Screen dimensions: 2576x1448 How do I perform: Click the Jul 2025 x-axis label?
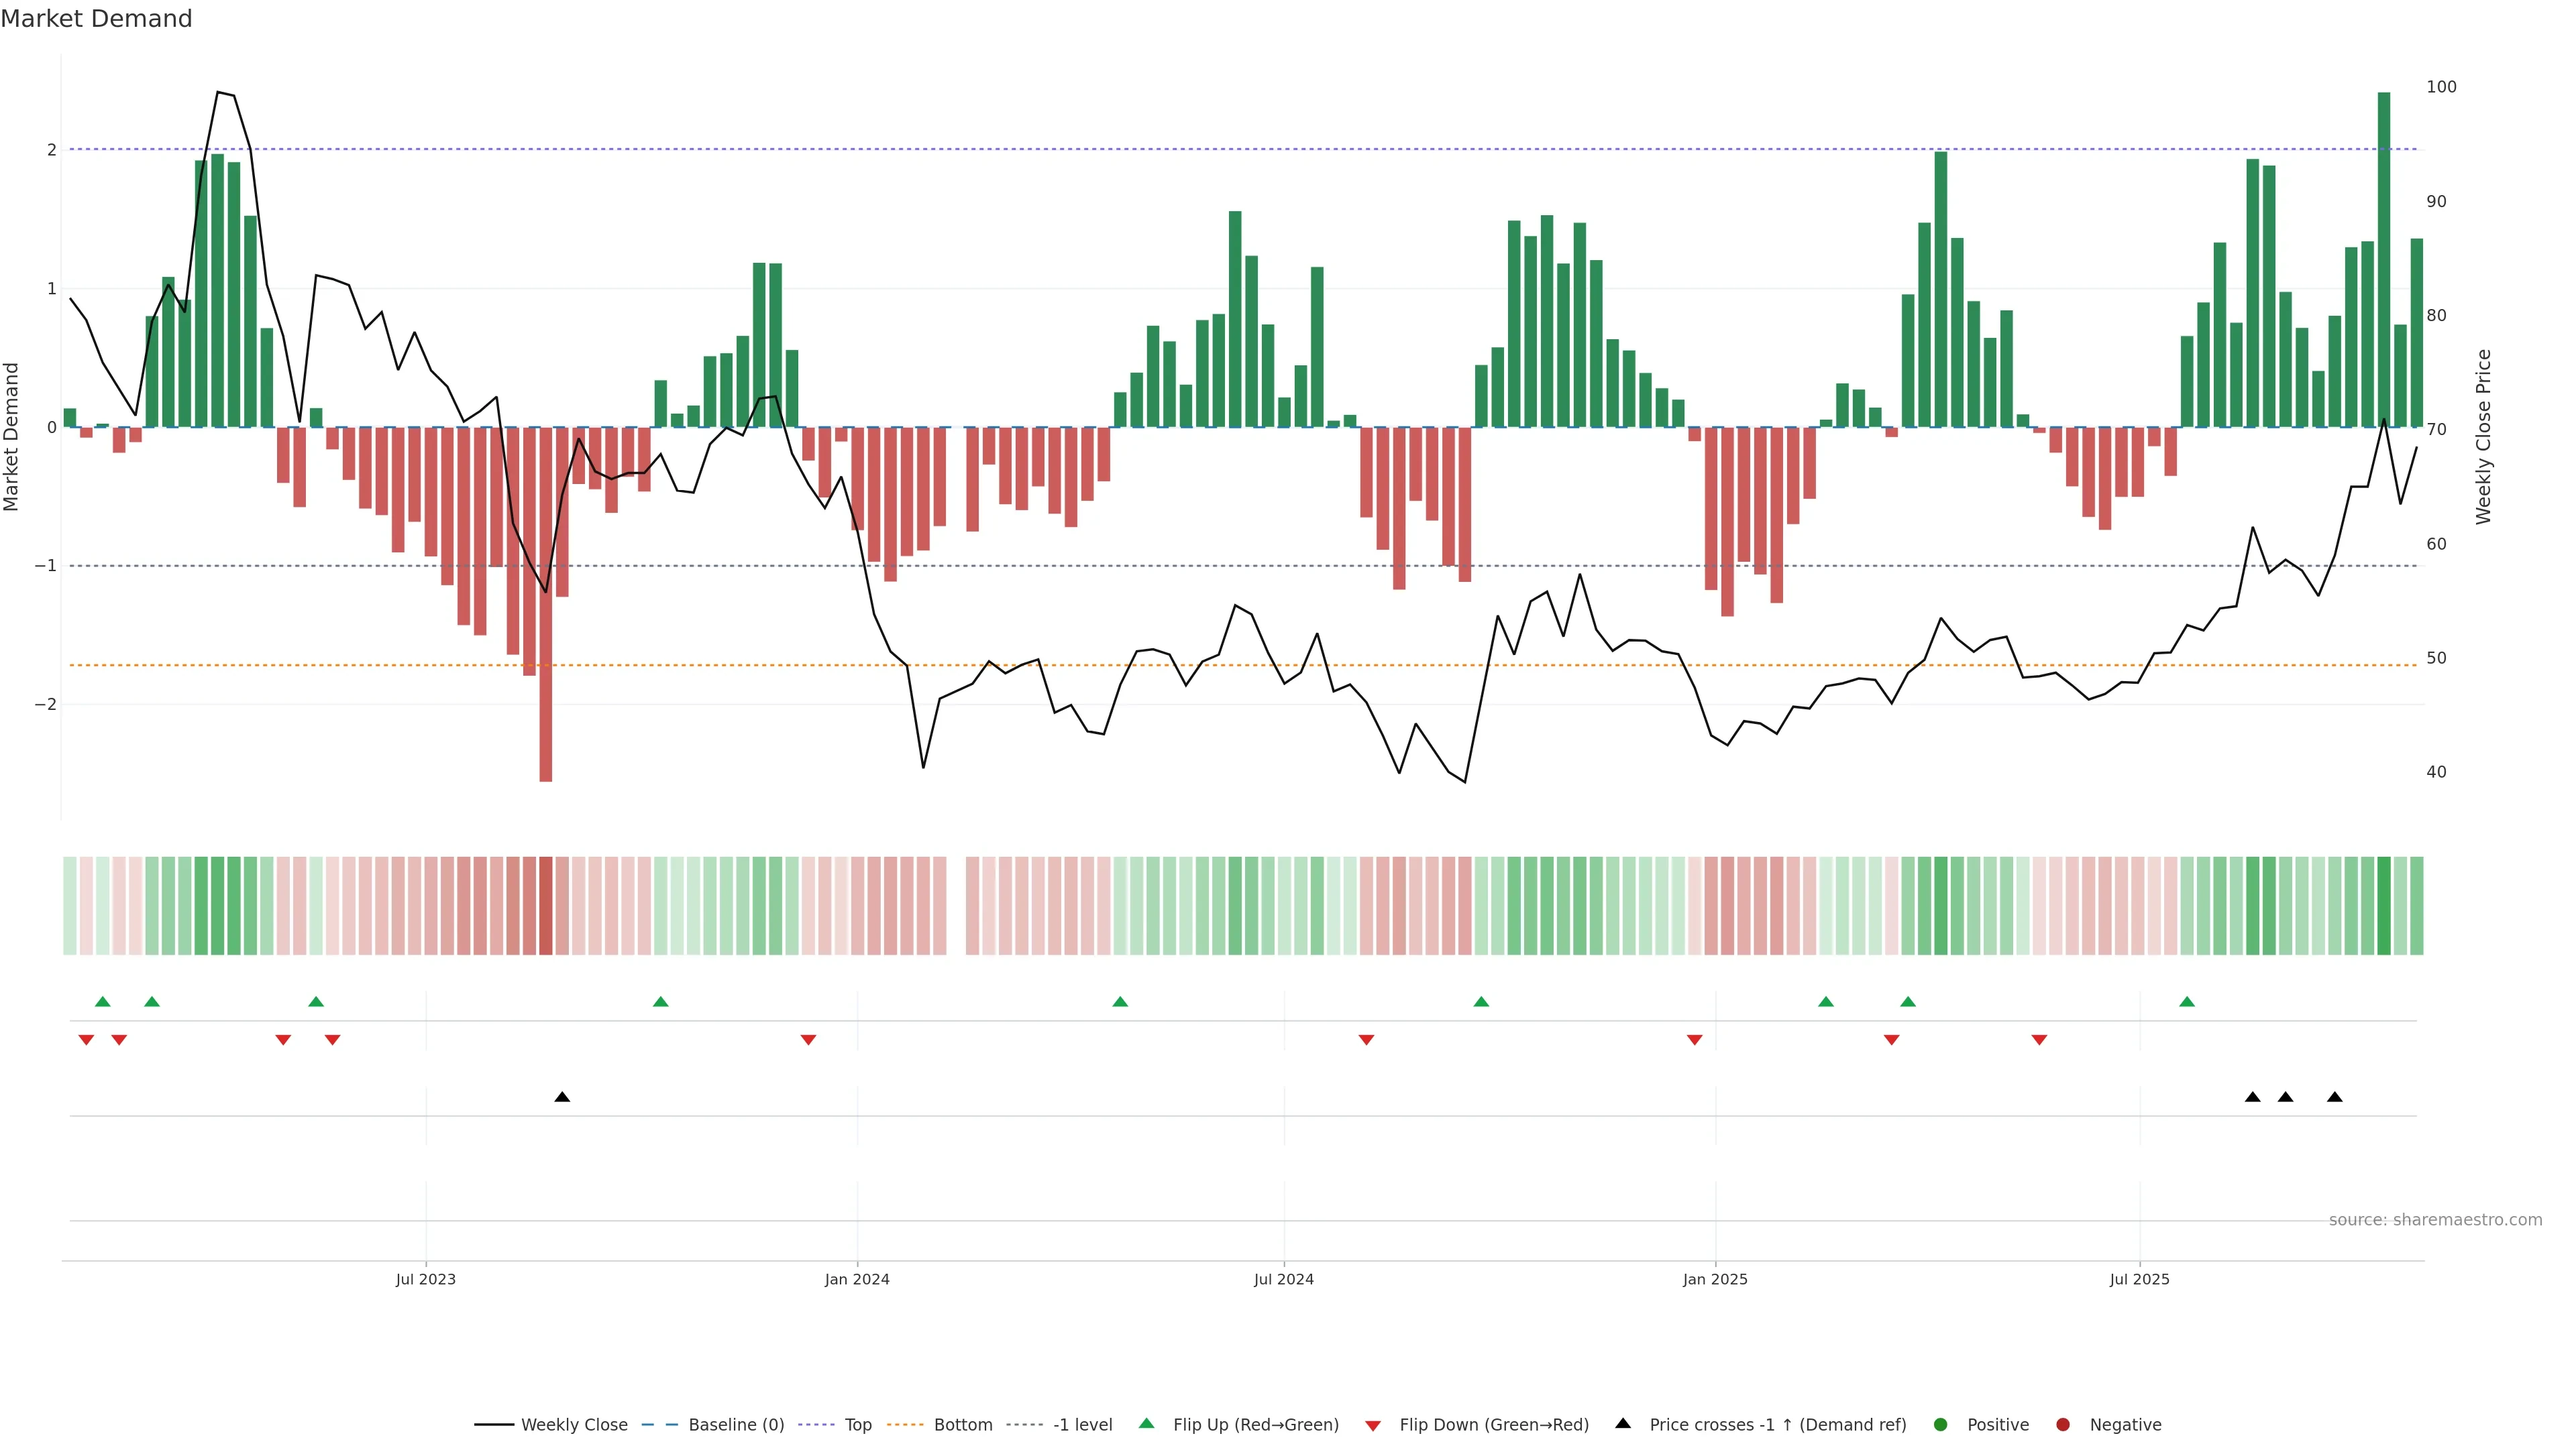coord(2139,1279)
